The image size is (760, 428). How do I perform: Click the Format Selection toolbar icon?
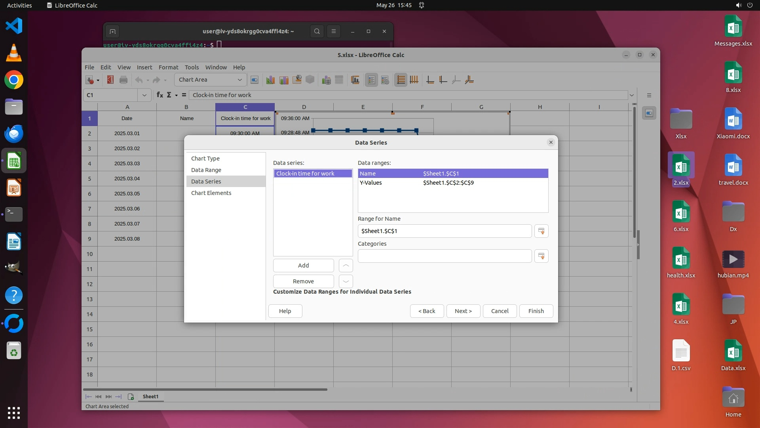(255, 80)
